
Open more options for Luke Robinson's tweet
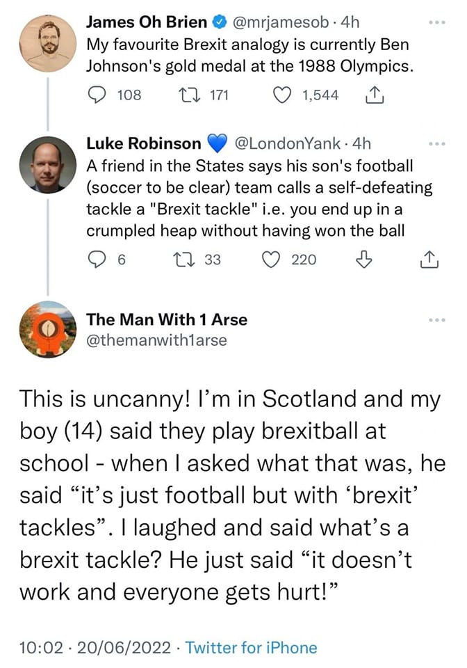[x=436, y=144]
